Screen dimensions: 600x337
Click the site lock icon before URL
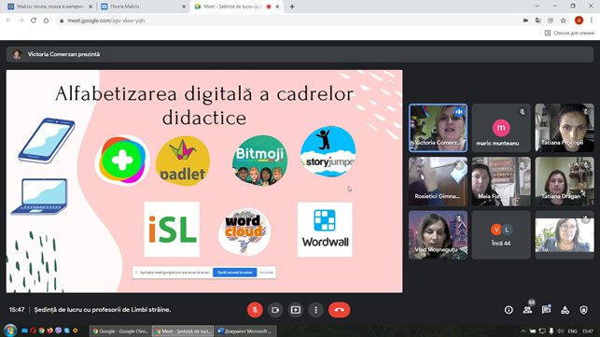pos(62,21)
